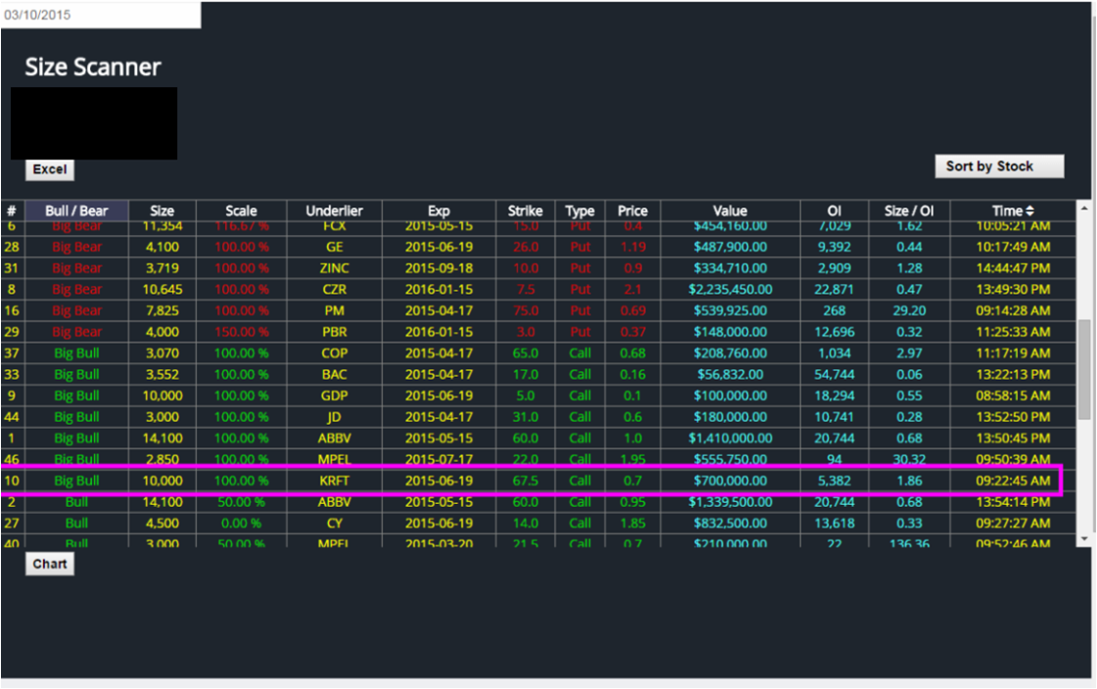Click the Price column header
Screen dimensions: 1097x689
(x=632, y=210)
